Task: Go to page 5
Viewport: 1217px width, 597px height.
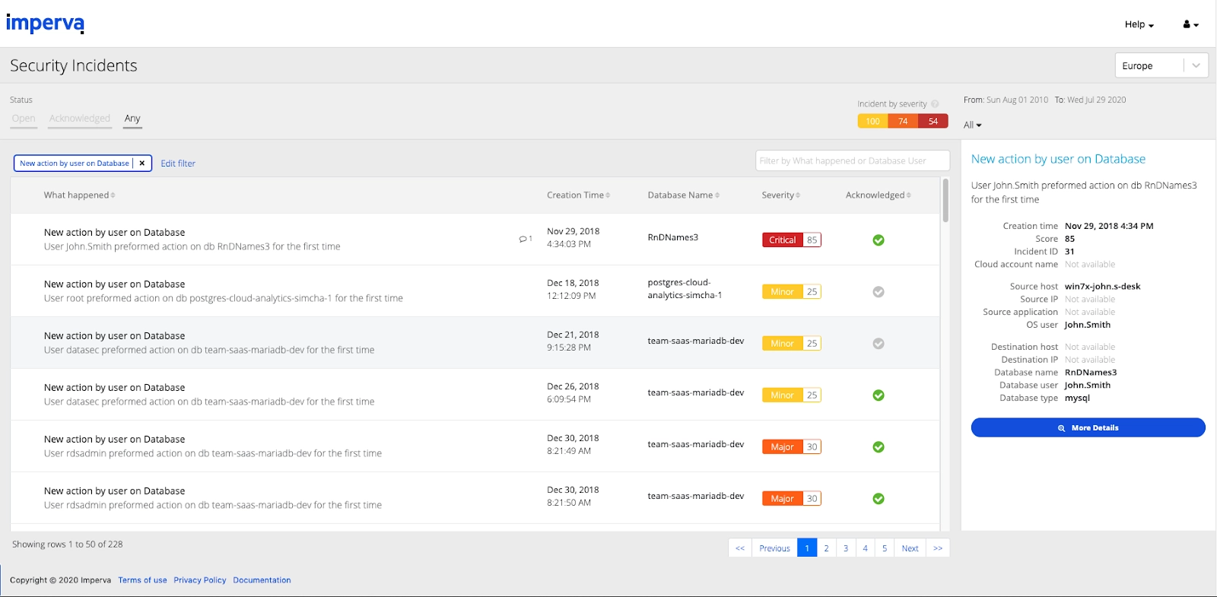Action: 885,548
